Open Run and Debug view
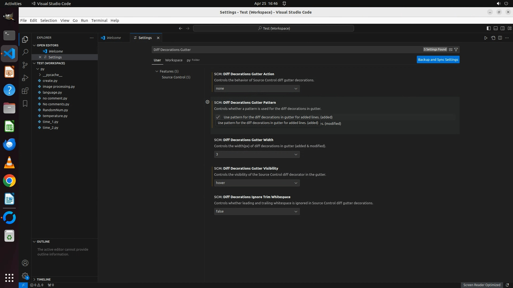The width and height of the screenshot is (513, 288). pos(25,78)
